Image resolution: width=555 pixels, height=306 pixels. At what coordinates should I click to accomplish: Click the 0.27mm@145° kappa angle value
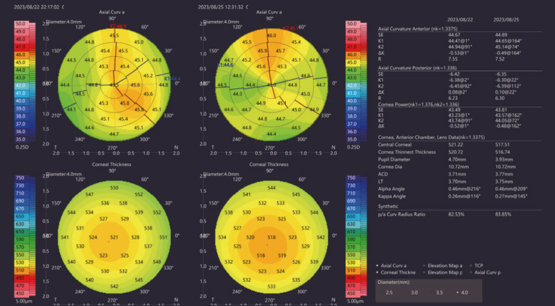click(511, 196)
